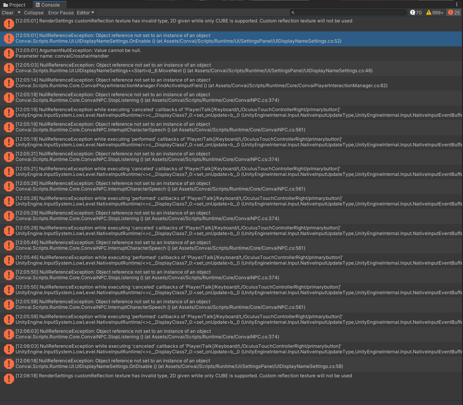463x405 pixels.
Task: Select the [12:06:03] 'canceled' callbacks log text
Action: (x=239, y=349)
